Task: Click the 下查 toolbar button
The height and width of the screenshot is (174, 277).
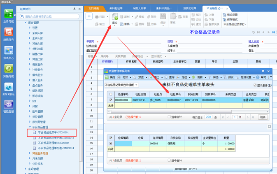Action: pyautogui.click(x=209, y=20)
